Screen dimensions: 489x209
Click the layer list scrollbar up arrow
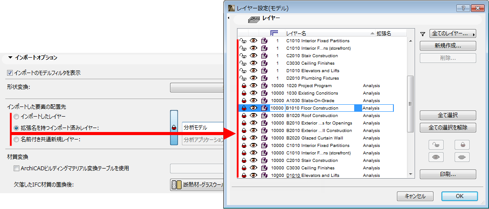[x=410, y=41]
